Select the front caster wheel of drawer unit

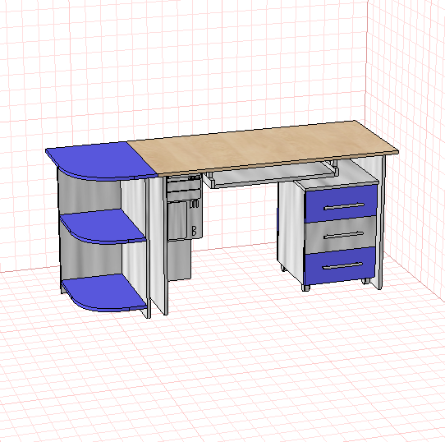pos(306,288)
